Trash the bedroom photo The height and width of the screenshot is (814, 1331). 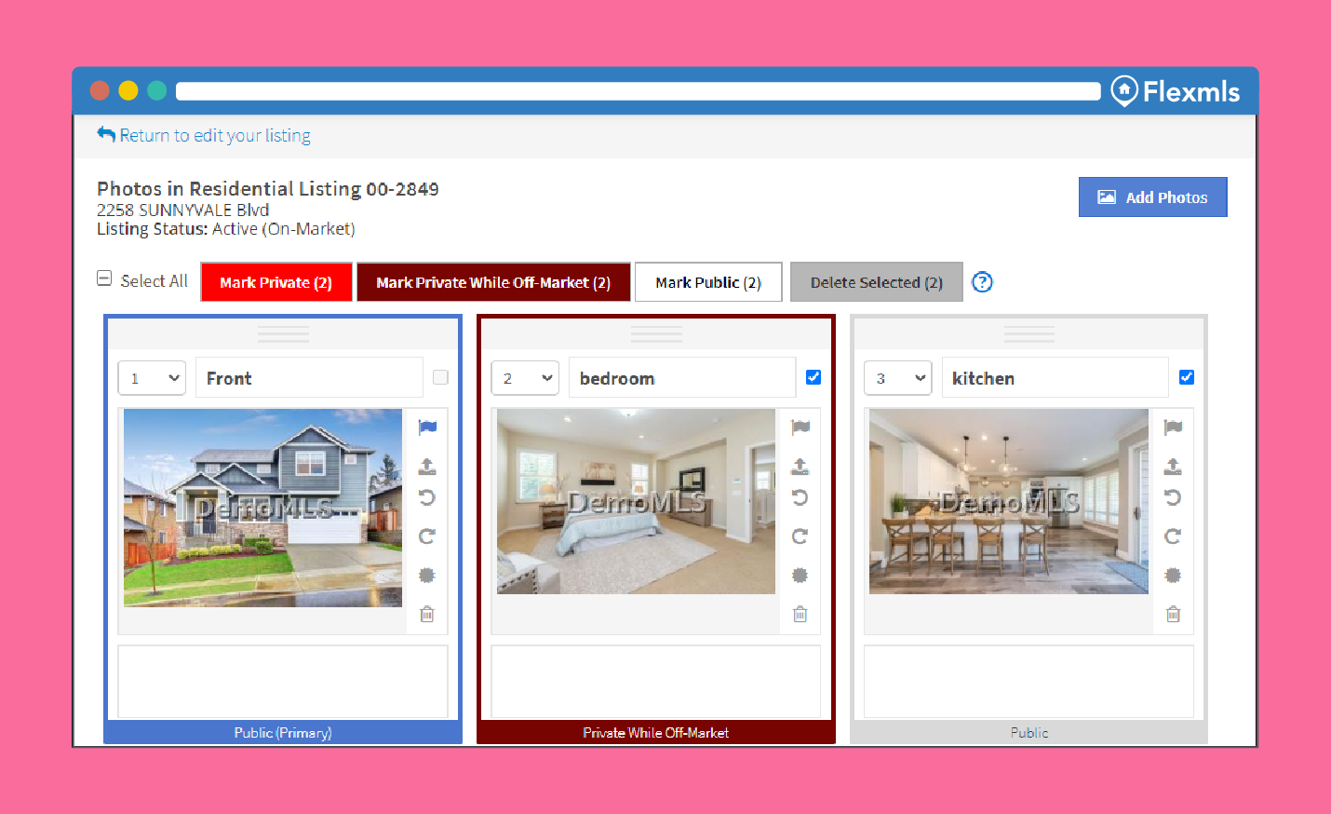(800, 614)
